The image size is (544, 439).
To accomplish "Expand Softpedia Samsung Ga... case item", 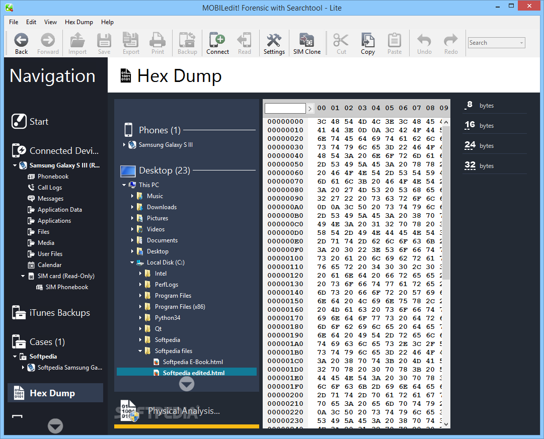I will (23, 367).
